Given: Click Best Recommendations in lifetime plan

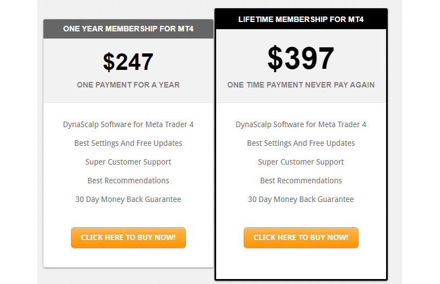Looking at the screenshot, I should click(301, 181).
